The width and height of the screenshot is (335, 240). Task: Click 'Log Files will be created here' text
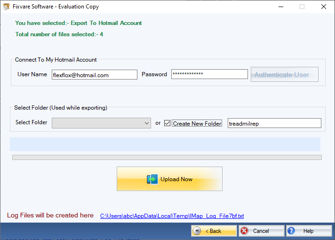coord(50,215)
